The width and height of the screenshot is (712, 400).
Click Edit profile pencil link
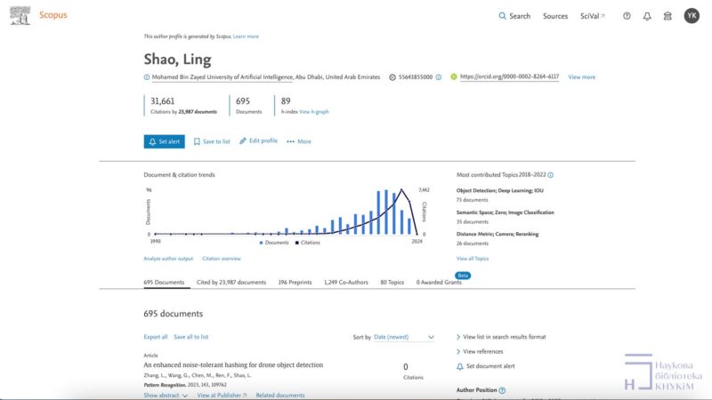[258, 140]
